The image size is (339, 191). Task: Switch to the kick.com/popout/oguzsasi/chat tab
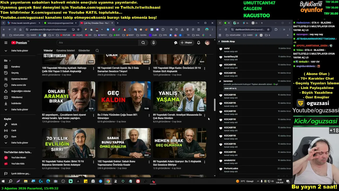point(60,23)
